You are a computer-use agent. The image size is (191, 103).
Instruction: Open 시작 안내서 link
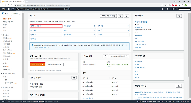[139, 62]
